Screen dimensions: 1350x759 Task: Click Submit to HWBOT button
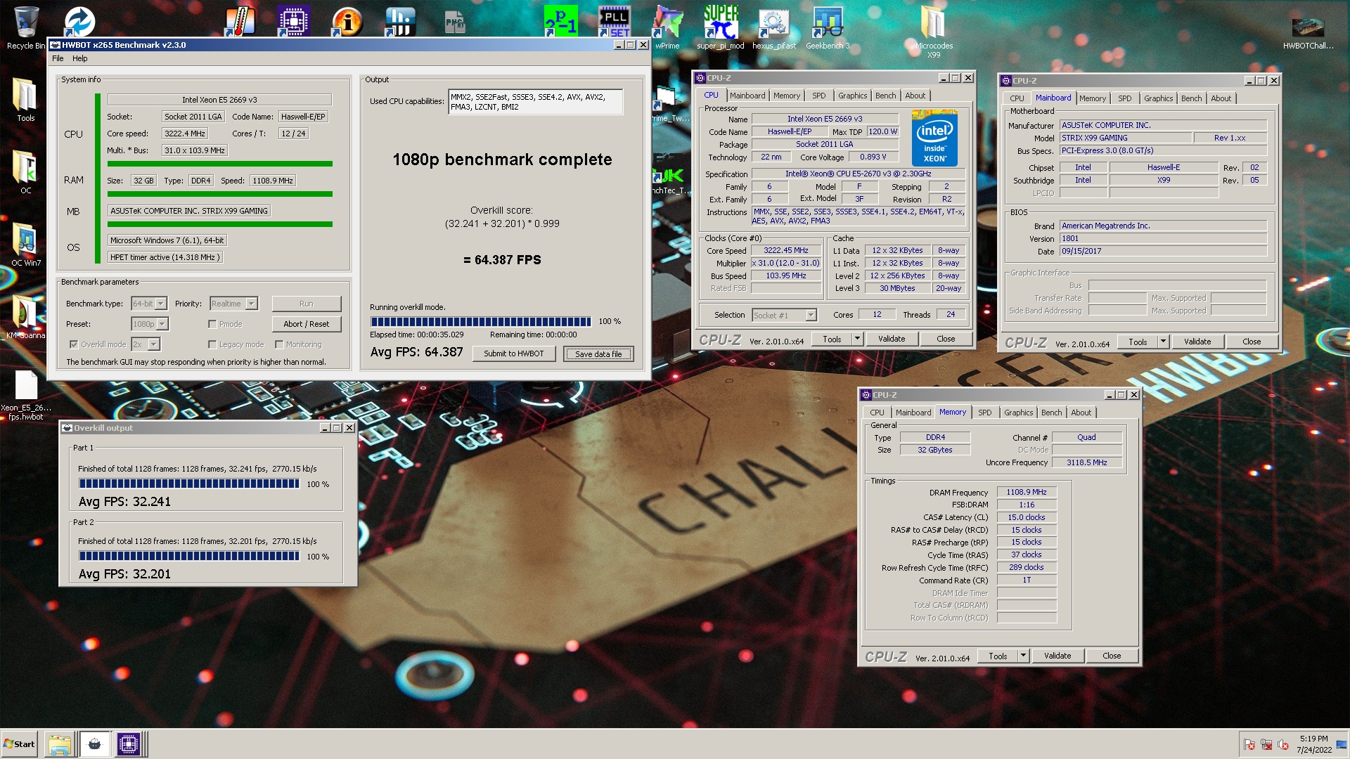(x=513, y=353)
